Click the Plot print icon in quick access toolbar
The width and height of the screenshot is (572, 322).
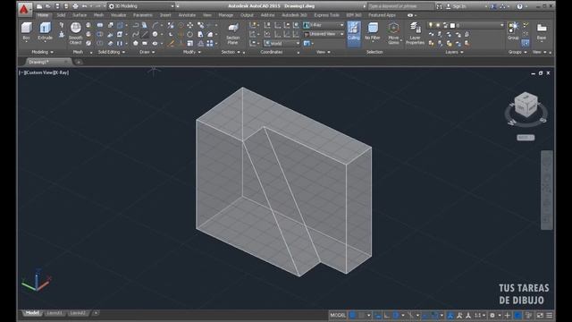tap(75, 6)
